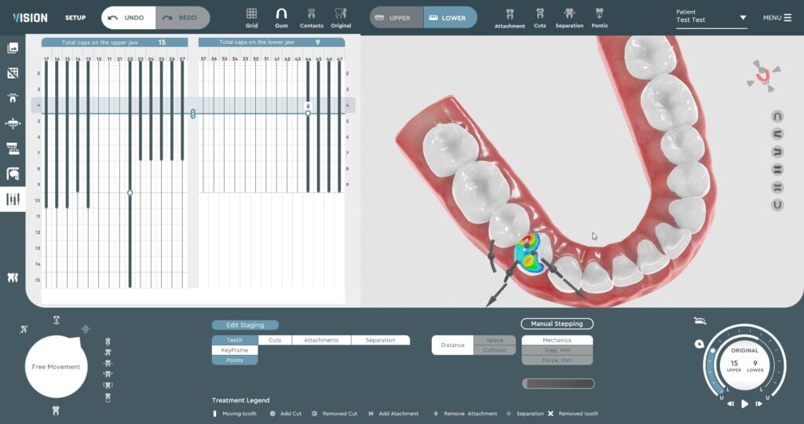Click the progress bar below Mechanics
Screen dimensions: 804x424
[558, 383]
